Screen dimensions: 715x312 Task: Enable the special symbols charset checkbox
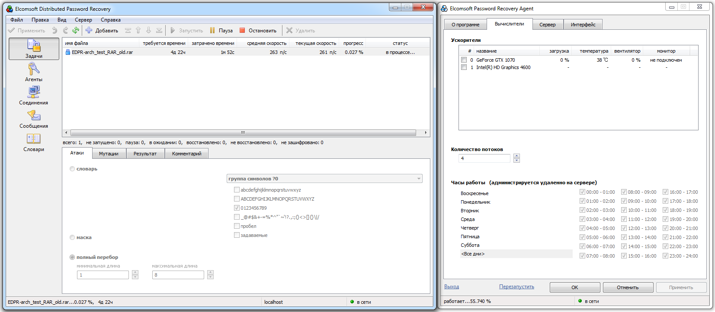(237, 217)
